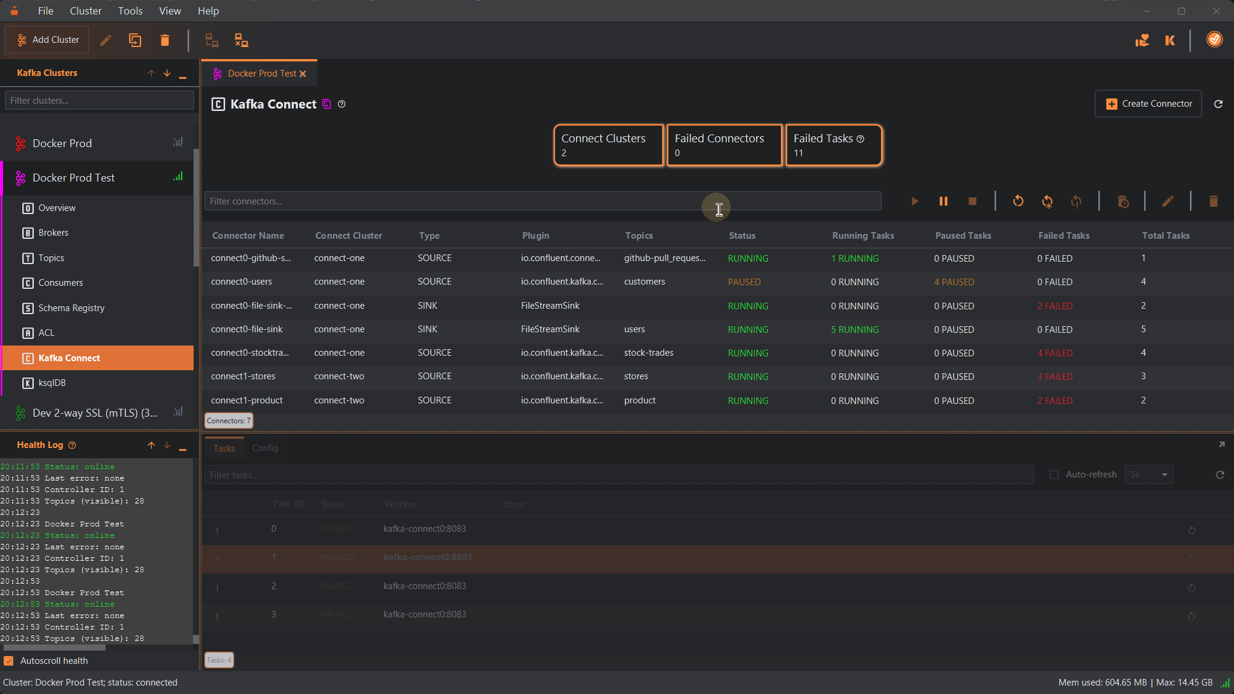Screen dimensions: 1234x694
Task: Stop the selected connector
Action: [x=972, y=201]
